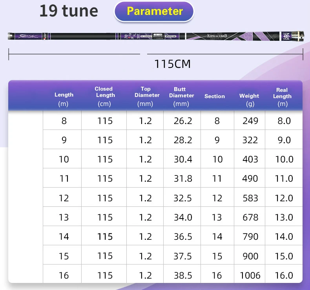Select the butt diameter cell 36.5

(x=182, y=237)
